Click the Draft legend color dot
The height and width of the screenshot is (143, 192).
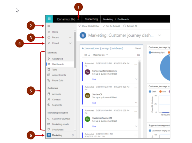click(150, 92)
